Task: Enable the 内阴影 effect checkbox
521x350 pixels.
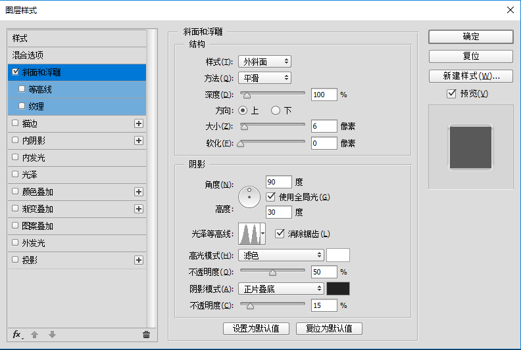Action: (15, 140)
